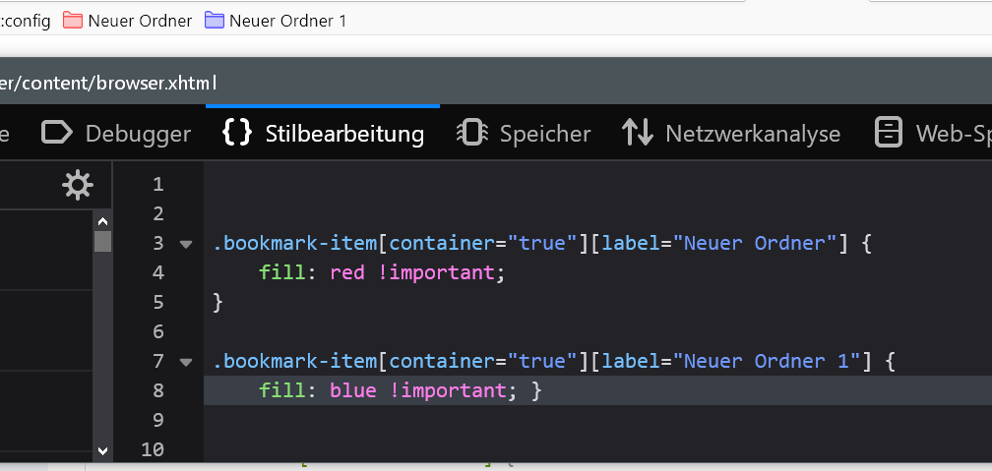Click the Netzwerkanalyse arrows icon
This screenshot has width=992, height=471.
638,133
